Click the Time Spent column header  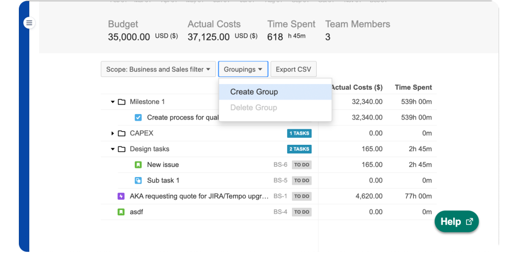413,88
